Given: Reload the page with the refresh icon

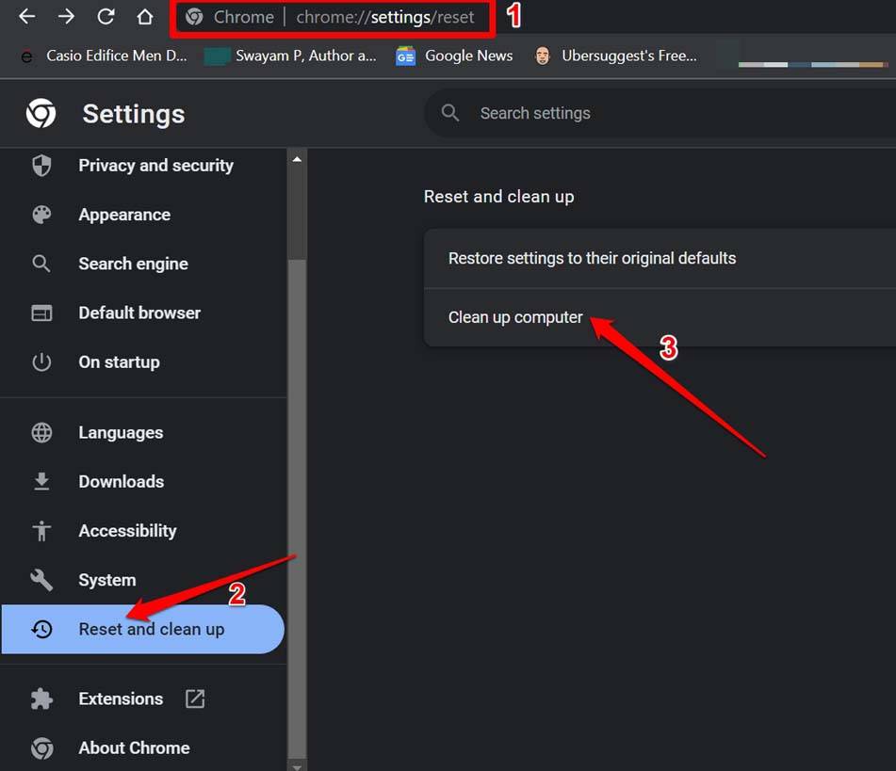Looking at the screenshot, I should pyautogui.click(x=106, y=17).
